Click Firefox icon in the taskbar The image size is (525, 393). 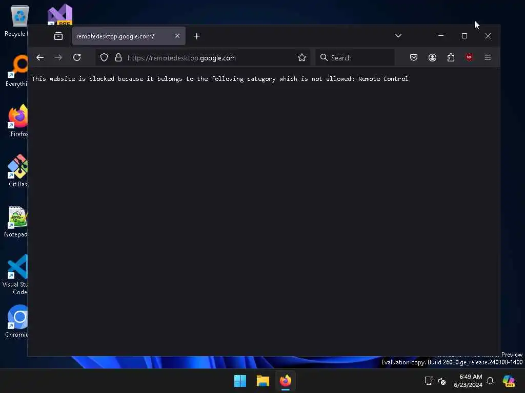click(286, 381)
